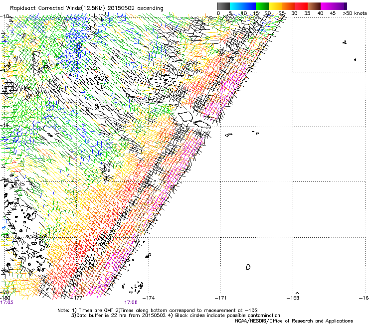Click the longitude label '-168'
This screenshot has width=369, height=324.
[x=293, y=298]
